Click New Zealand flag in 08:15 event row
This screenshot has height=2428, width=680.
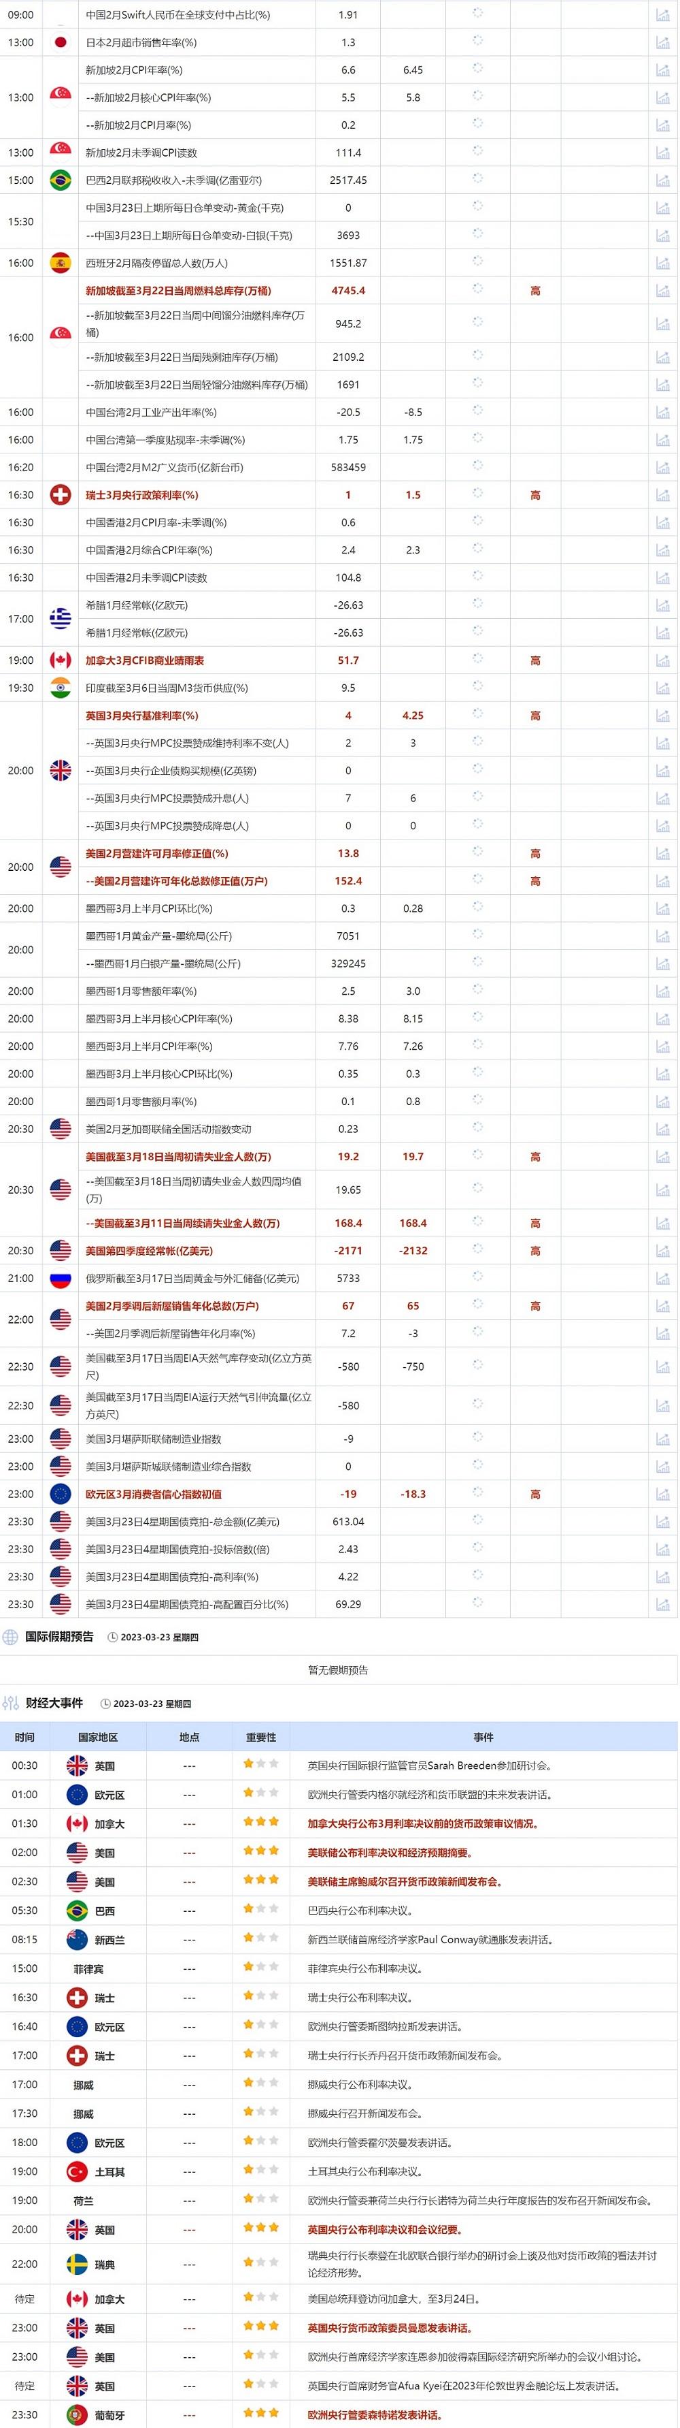[x=78, y=1940]
